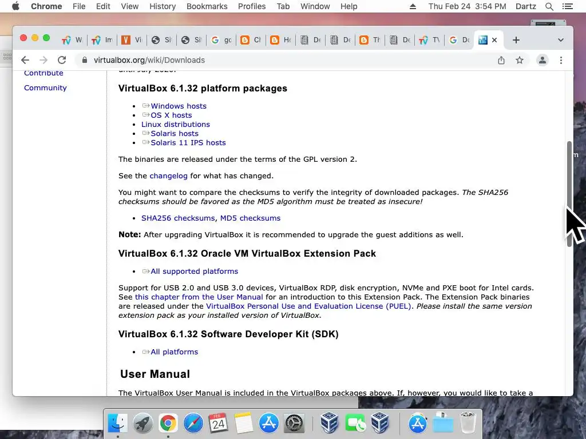The height and width of the screenshot is (439, 586).
Task: Open the changelog link
Action: point(169,176)
